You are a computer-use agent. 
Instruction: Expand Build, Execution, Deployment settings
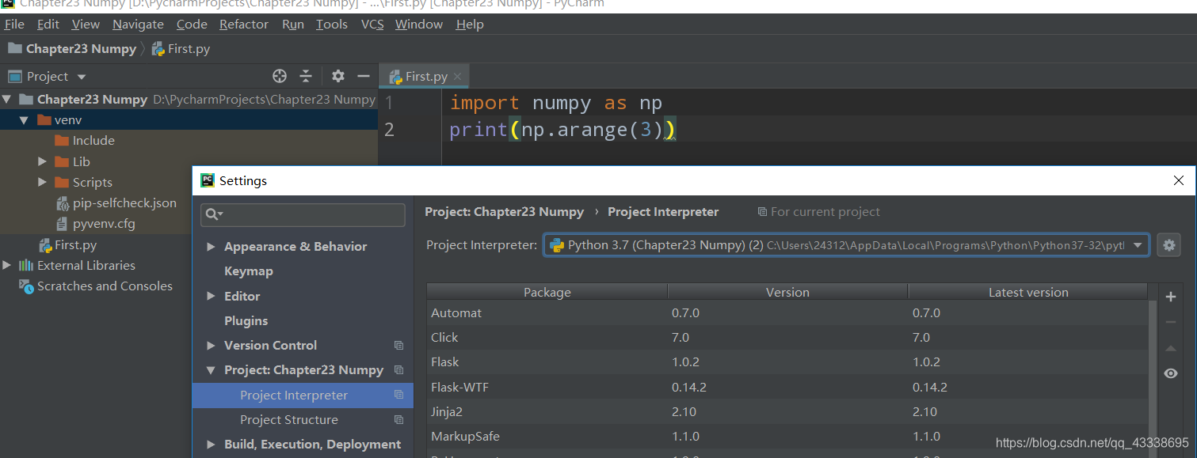click(x=211, y=445)
